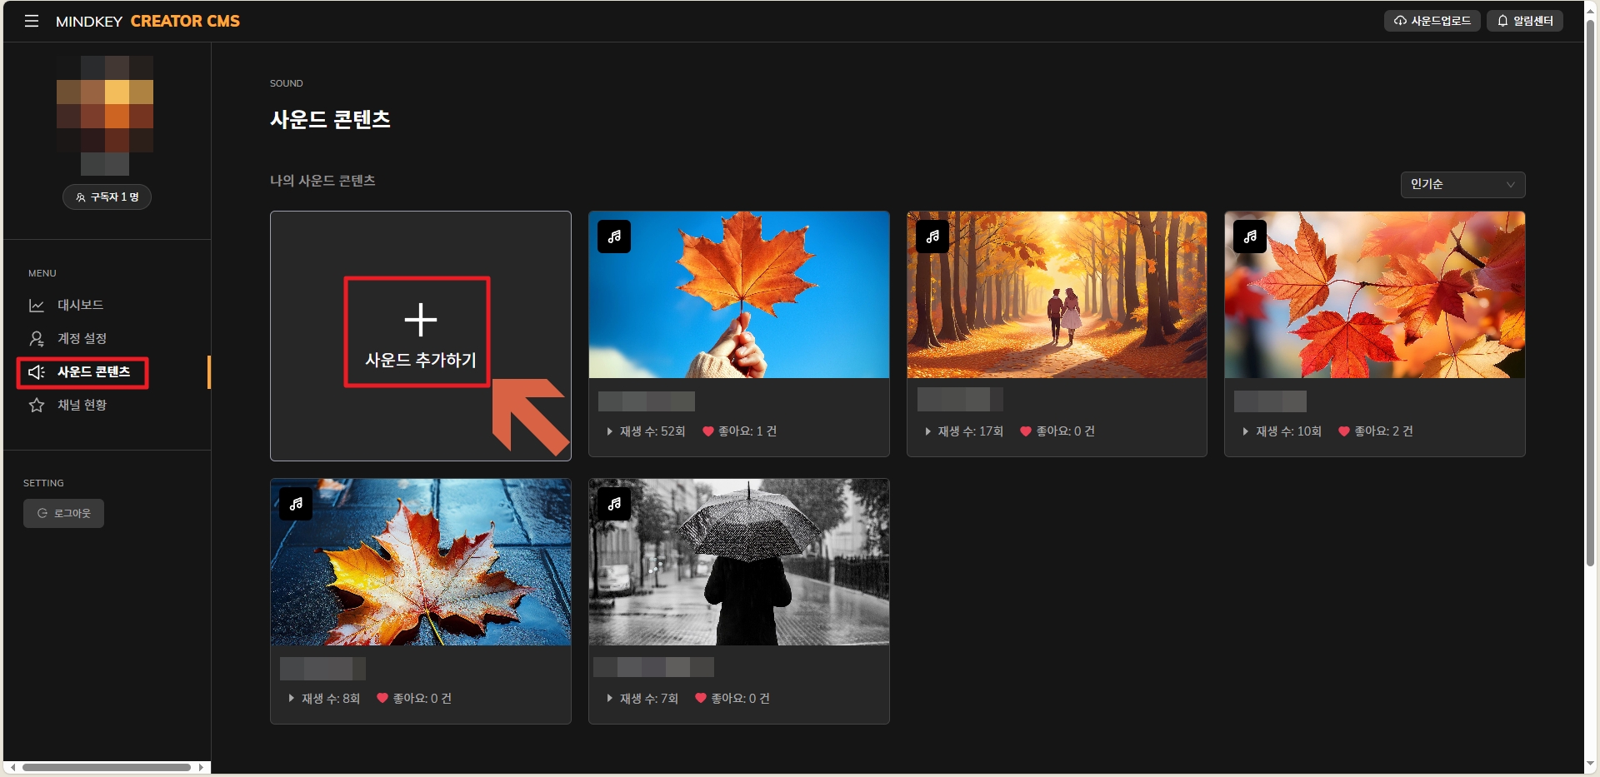This screenshot has width=1600, height=777.
Task: Click heart icon on 재생 수: 8회 card
Action: tap(382, 699)
